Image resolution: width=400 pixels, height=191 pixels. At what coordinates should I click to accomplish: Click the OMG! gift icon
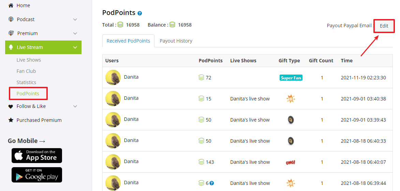[291, 162]
